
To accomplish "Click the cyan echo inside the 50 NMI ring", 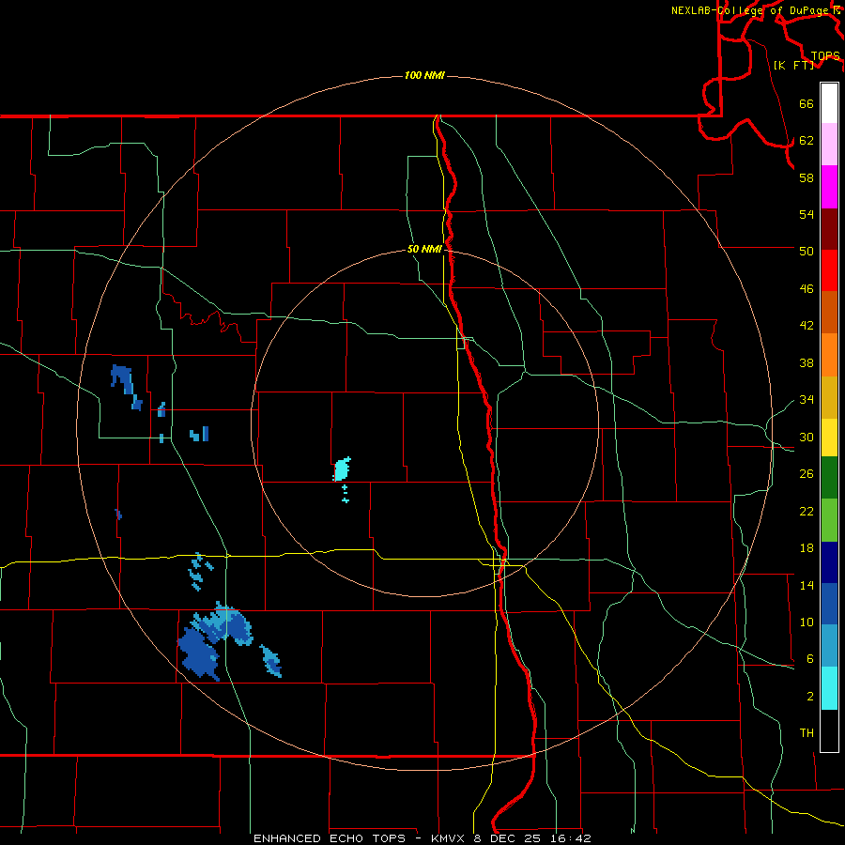I will (342, 469).
